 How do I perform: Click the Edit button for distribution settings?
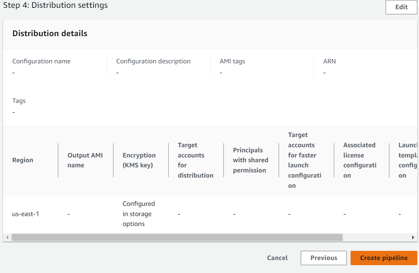point(401,7)
